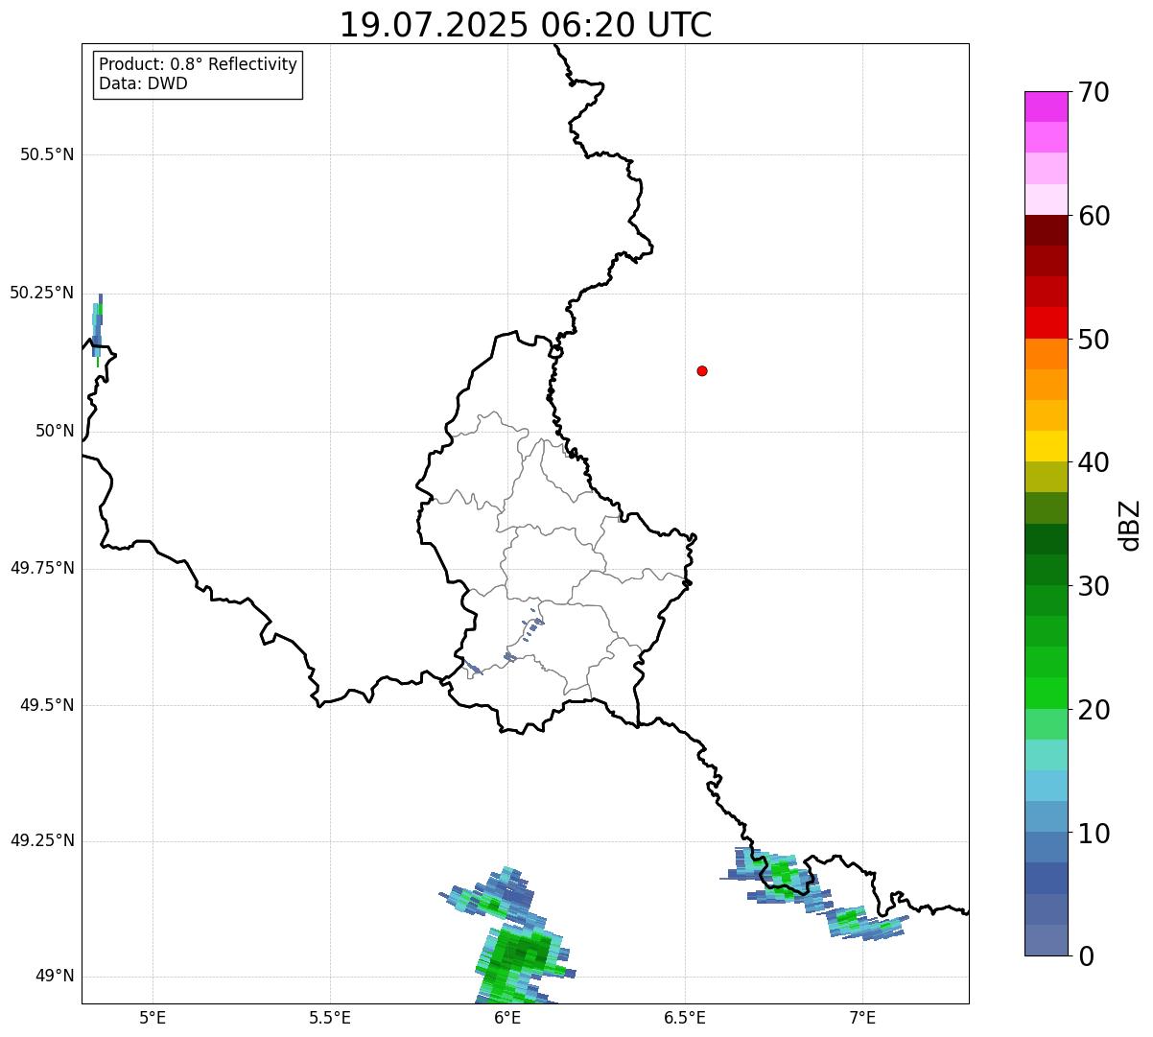Click the 6°E longitude label

pyautogui.click(x=507, y=1018)
